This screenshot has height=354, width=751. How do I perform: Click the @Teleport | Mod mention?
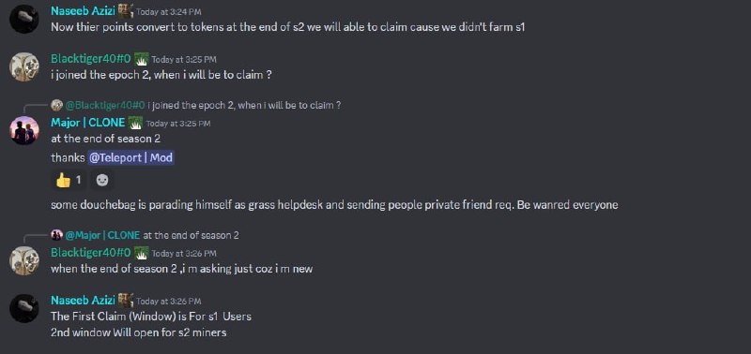coord(130,157)
